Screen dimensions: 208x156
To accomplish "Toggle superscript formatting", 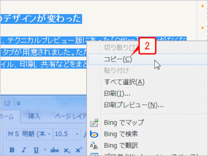I will click(78, 150).
